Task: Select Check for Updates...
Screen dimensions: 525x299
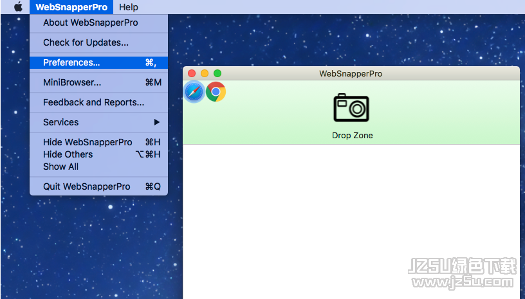Action: pos(99,43)
